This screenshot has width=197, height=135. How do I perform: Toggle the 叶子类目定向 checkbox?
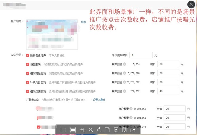(x=28, y=82)
